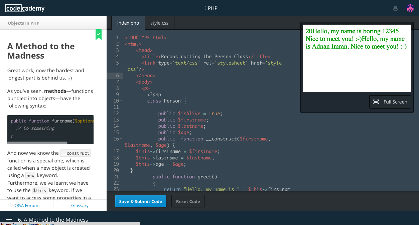This screenshot has height=225, width=419.
Task: Click the <!DOCTYPE html> line
Action: [146, 38]
